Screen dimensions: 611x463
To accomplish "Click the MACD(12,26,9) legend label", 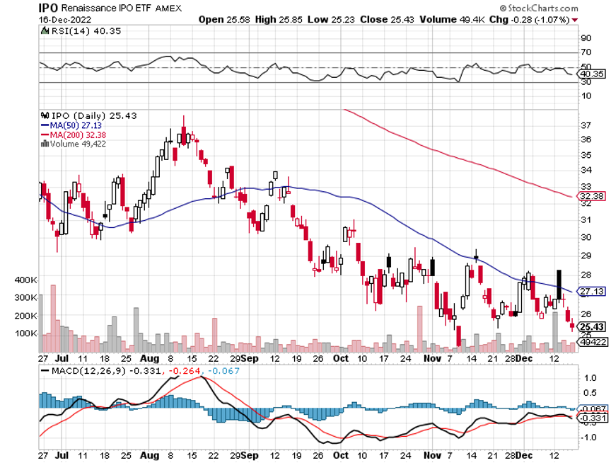I will pos(88,371).
